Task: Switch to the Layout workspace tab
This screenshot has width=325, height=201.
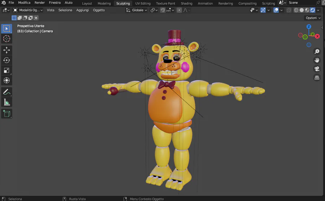Action: click(87, 4)
